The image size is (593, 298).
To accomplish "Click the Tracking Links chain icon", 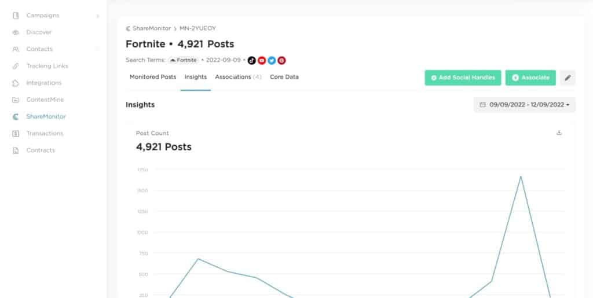I will click(16, 66).
